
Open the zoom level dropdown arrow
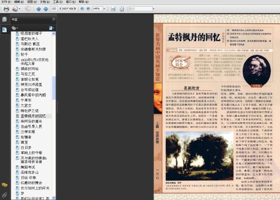pyautogui.click(x=104, y=8)
